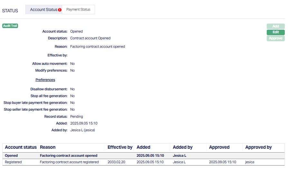
Task: Switch to the Payment Status tab
Action: pyautogui.click(x=78, y=10)
